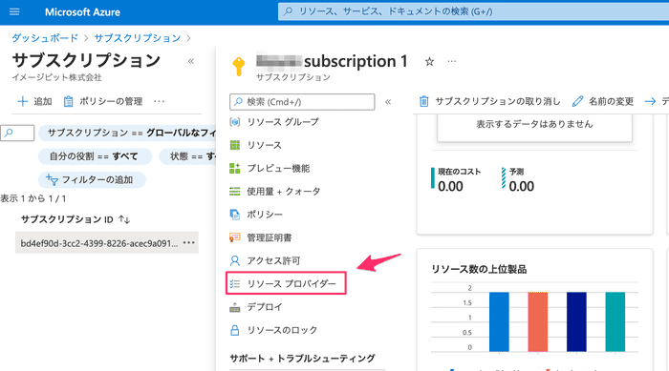The width and height of the screenshot is (669, 371).
Task: Open 管理証明書 menu item
Action: click(x=261, y=237)
